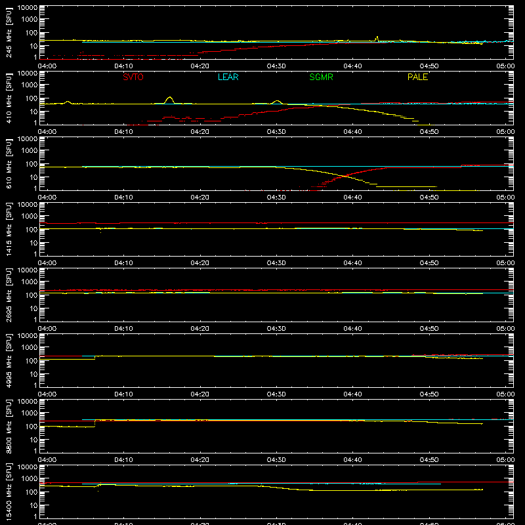Select the 4995 MHz [SFU] axis title
Screen dimensions: 525x525
click(x=9, y=360)
